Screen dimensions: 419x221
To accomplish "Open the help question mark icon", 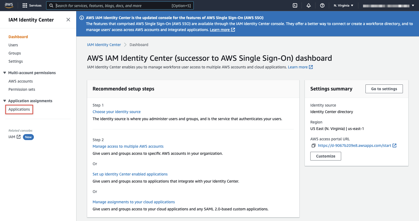I will point(322,5).
